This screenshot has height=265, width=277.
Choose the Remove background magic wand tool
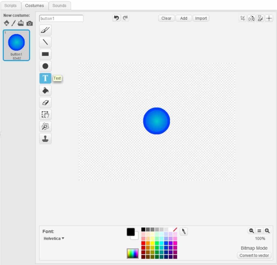45,127
